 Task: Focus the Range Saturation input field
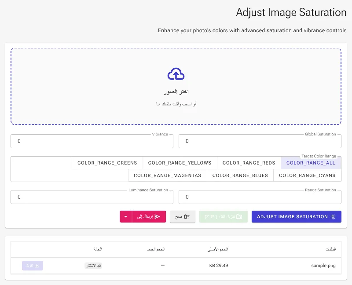coord(260,197)
